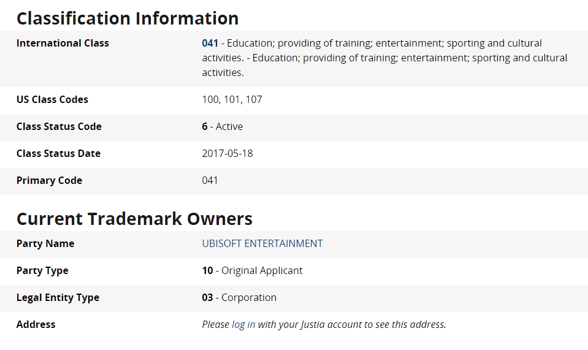Select the 2017-05-18 date value
The width and height of the screenshot is (588, 350).
[x=227, y=153]
